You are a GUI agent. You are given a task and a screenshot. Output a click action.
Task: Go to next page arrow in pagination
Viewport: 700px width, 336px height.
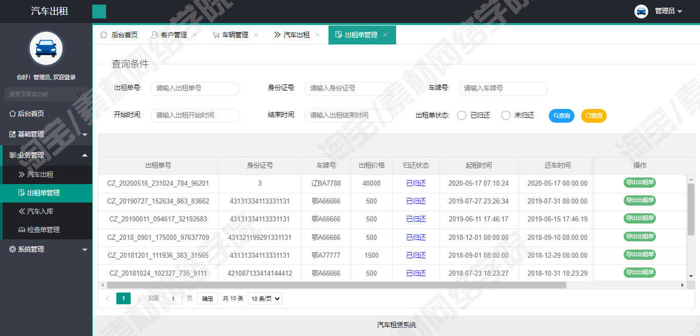tap(139, 299)
